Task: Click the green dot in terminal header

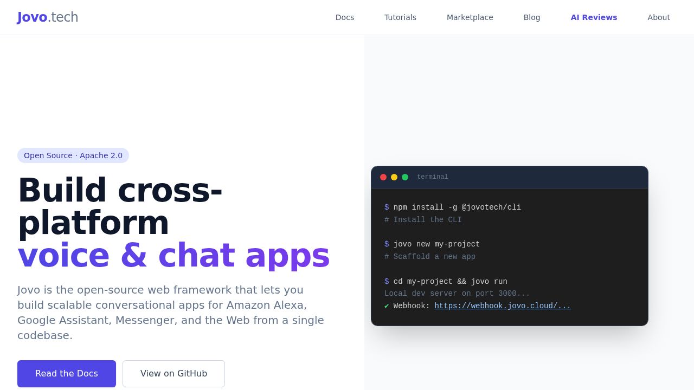Action: point(405,177)
